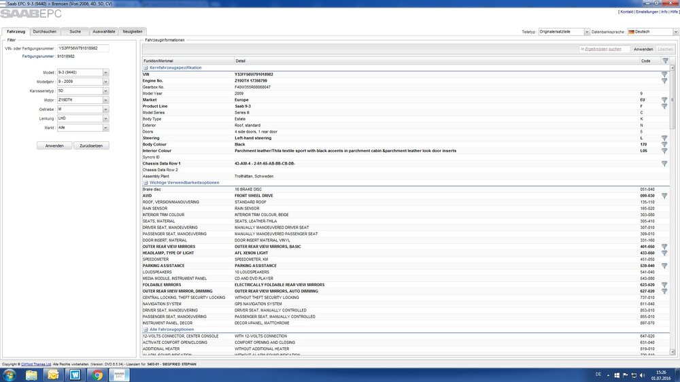Open Word from the taskbar
This screenshot has height=382, width=680.
(x=75, y=375)
